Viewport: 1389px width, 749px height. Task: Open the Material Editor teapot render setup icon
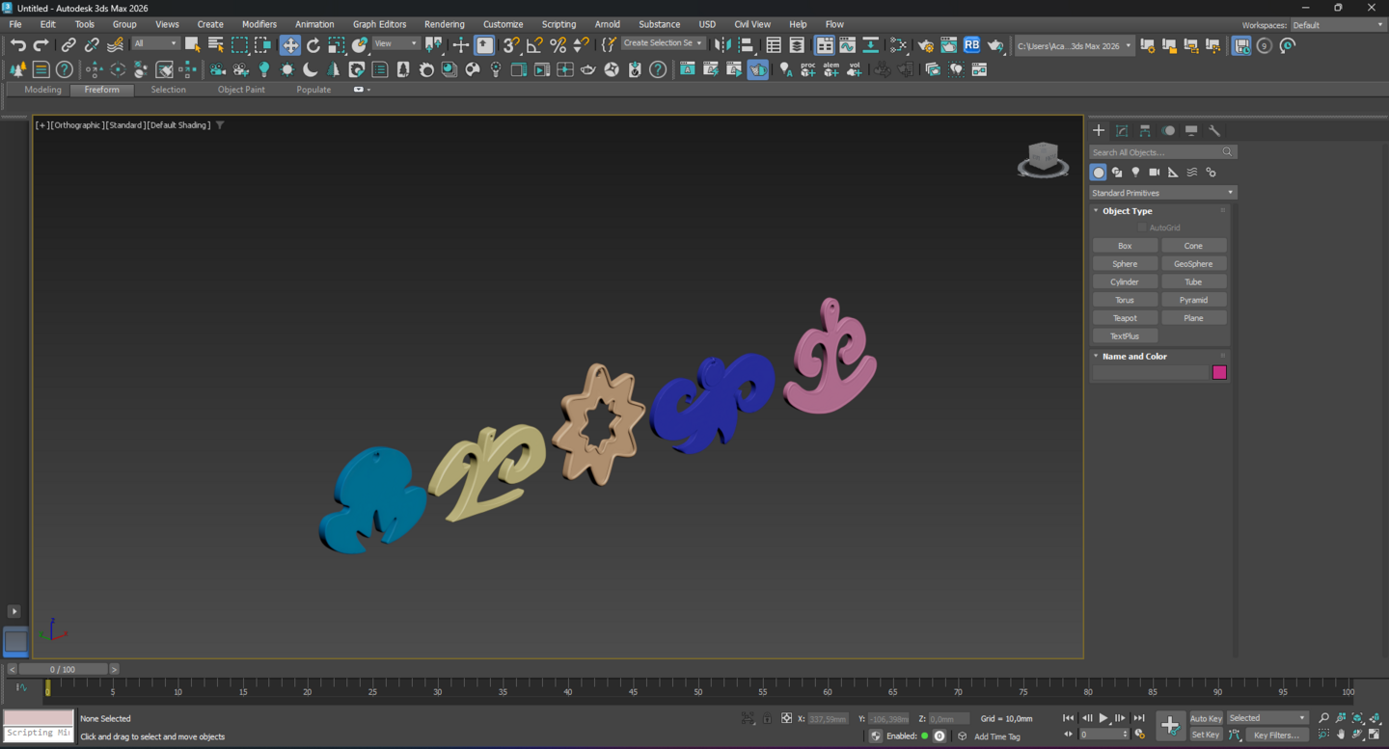[925, 45]
